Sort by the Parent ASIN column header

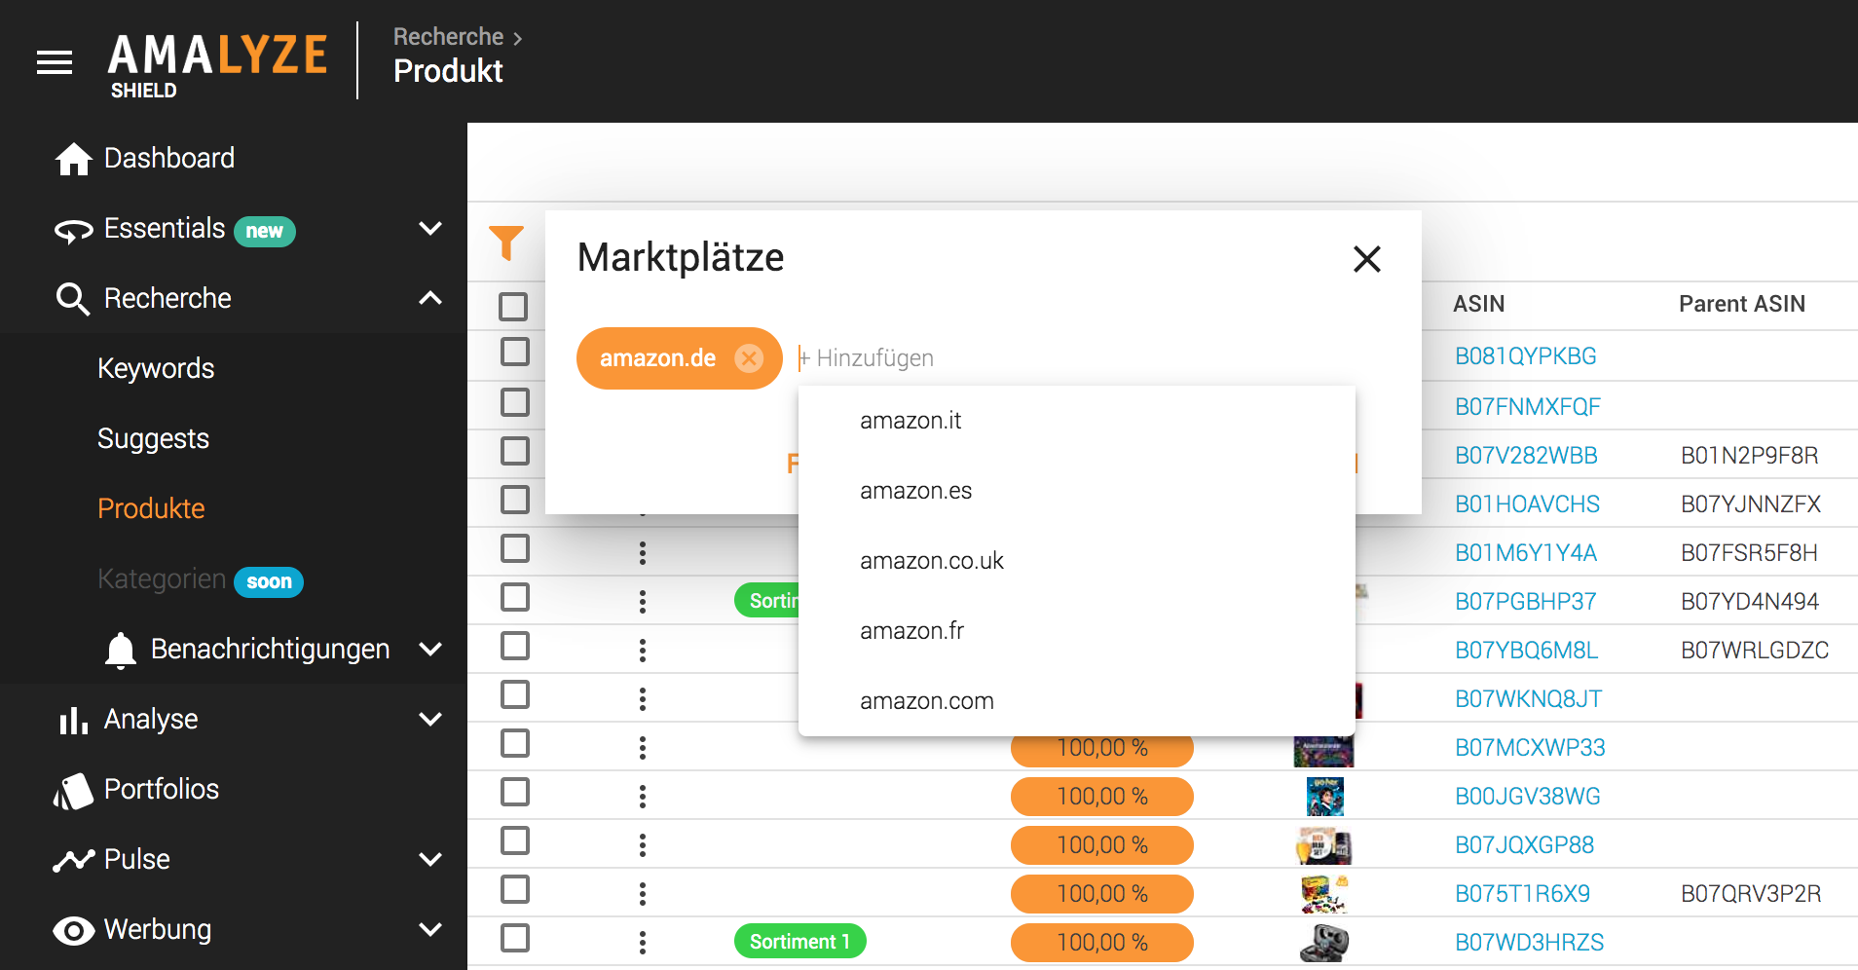[x=1741, y=304]
